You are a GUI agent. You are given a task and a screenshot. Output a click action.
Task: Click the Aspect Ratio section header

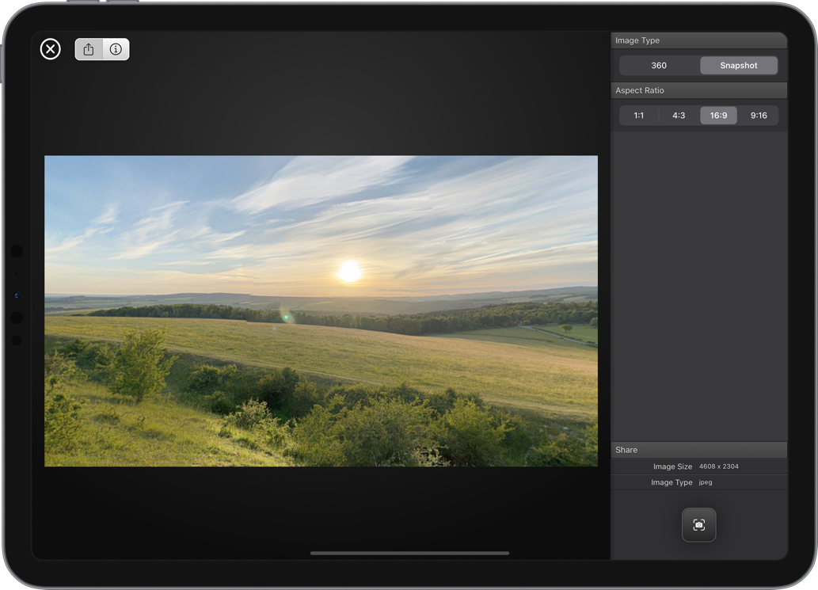coord(698,90)
